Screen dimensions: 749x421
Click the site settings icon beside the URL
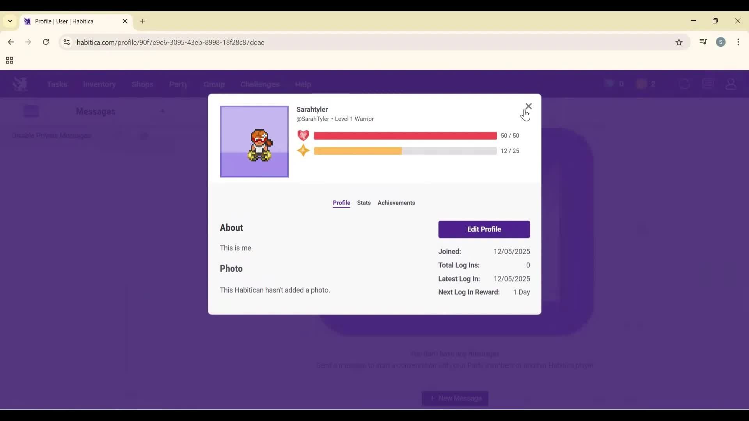point(66,42)
